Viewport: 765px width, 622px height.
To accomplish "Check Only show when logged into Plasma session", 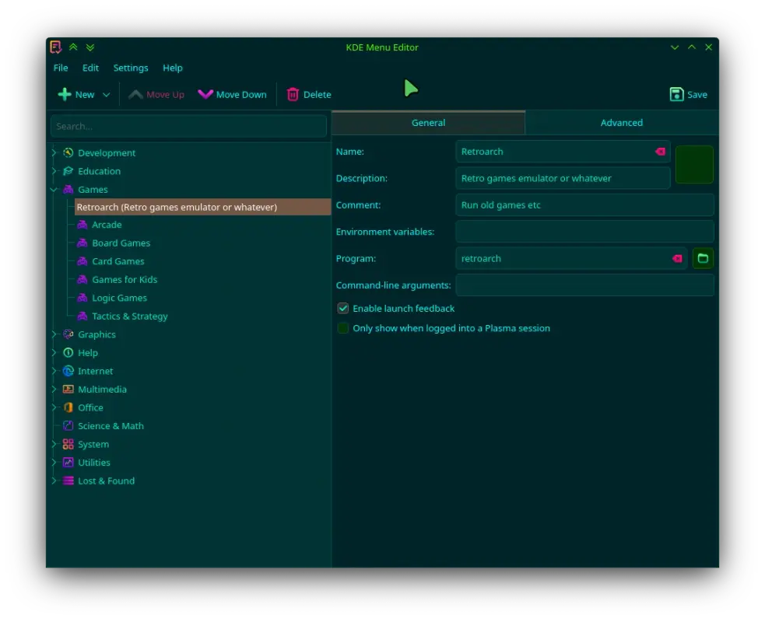I will point(343,328).
